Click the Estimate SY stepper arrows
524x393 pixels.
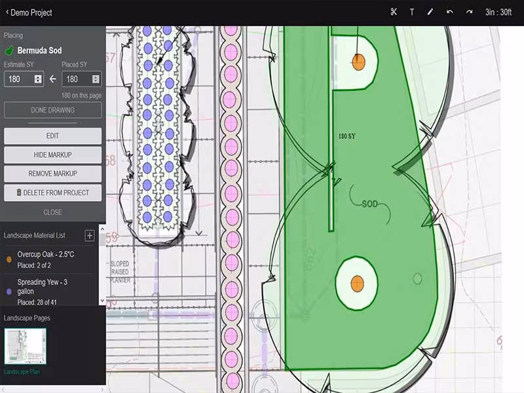pyautogui.click(x=38, y=79)
